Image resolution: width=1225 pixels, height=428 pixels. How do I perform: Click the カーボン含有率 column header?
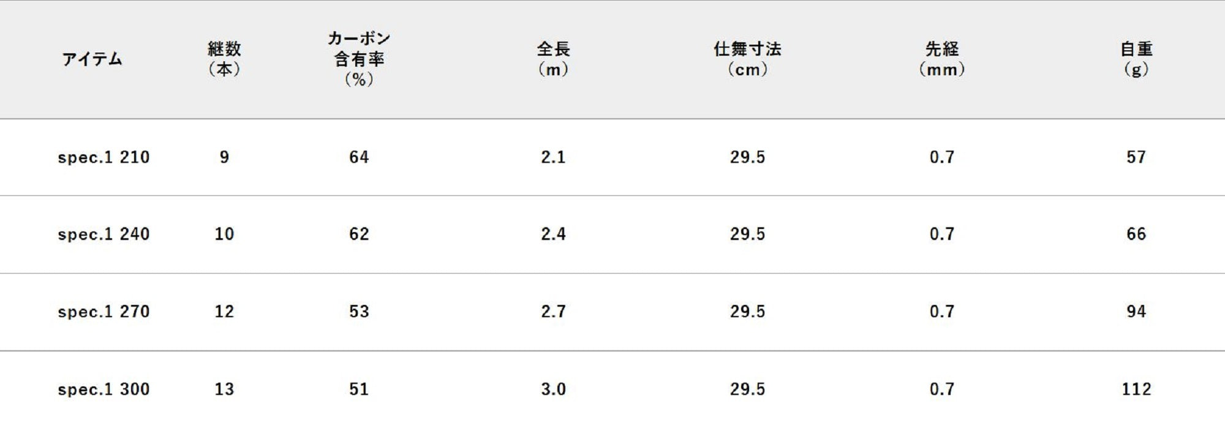pos(359,59)
